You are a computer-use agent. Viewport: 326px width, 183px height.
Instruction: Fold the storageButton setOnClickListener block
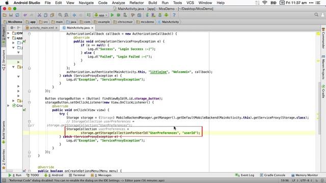coord(30,102)
